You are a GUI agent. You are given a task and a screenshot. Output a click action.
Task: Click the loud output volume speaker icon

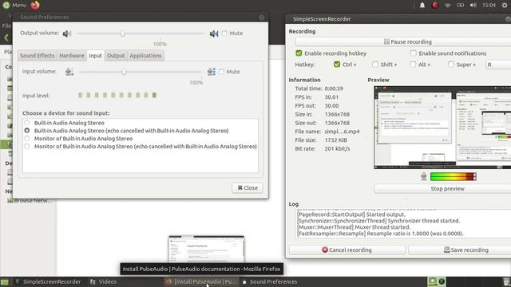pyautogui.click(x=214, y=33)
